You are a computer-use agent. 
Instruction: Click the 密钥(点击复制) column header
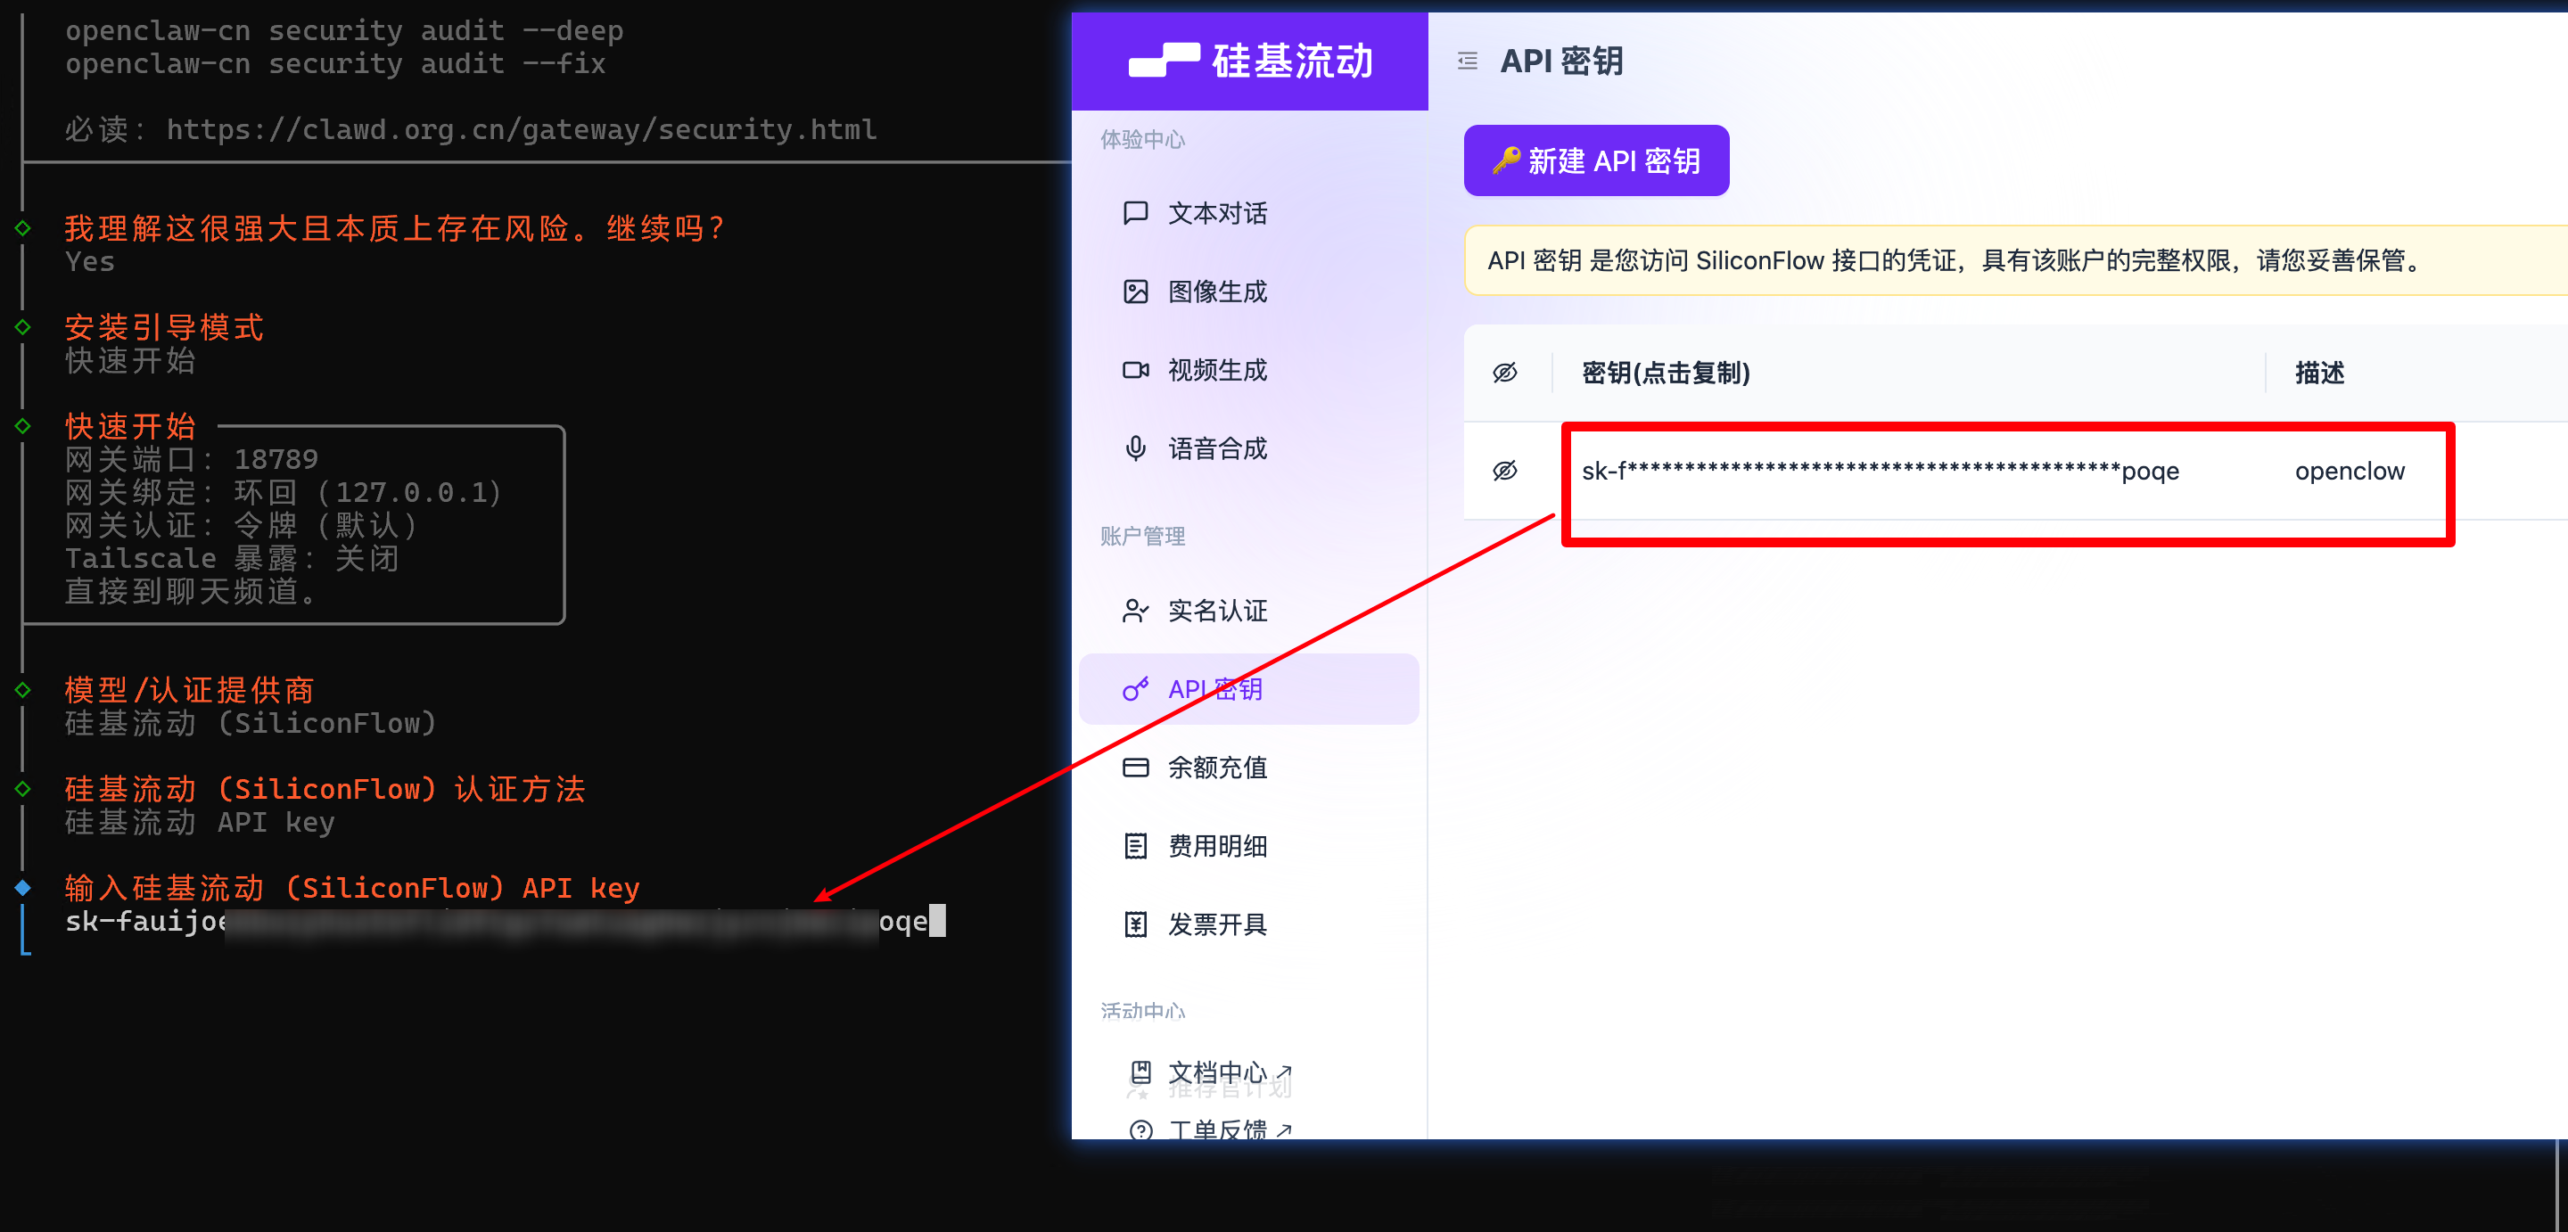pos(1665,373)
